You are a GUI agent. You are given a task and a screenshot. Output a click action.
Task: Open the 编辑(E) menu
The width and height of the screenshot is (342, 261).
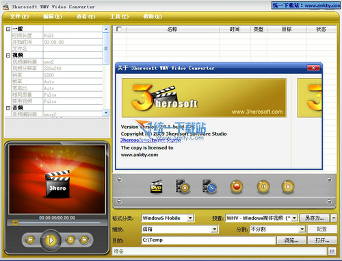click(x=53, y=16)
